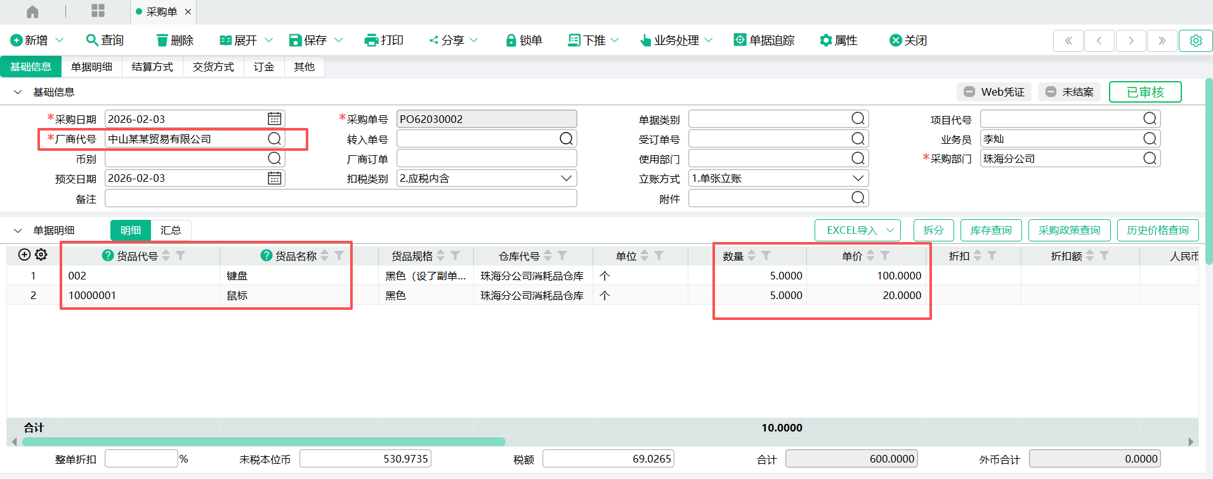
Task: Click the 打印 printer icon
Action: point(371,41)
